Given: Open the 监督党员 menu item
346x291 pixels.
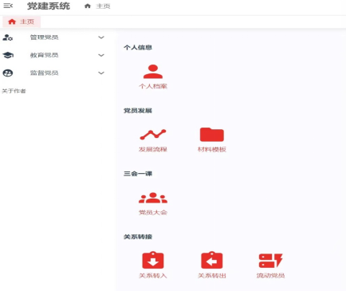Looking at the screenshot, I should tap(53, 73).
